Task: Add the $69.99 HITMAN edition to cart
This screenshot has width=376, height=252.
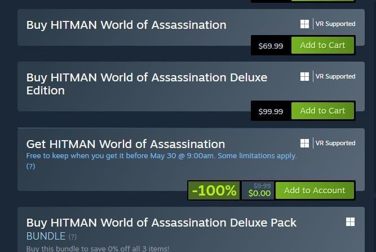Action: pyautogui.click(x=322, y=46)
